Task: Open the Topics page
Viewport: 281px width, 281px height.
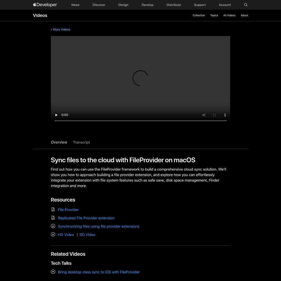Action: coord(214,15)
